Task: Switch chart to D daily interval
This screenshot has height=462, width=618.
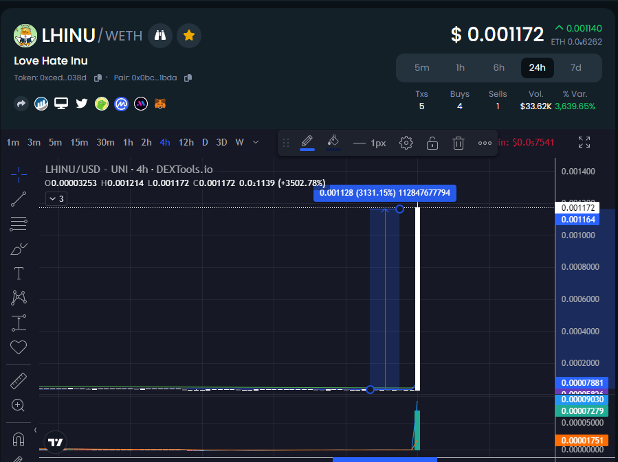Action: (205, 143)
